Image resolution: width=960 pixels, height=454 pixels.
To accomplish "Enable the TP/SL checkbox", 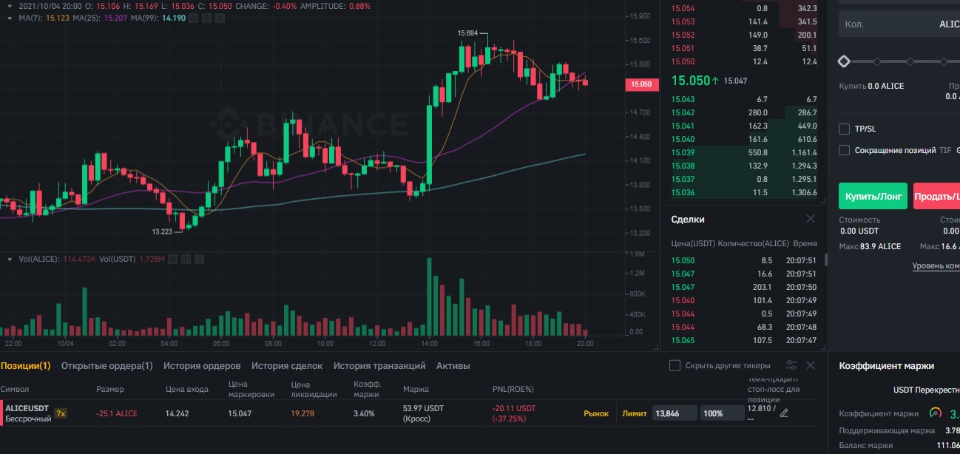I will coord(844,129).
